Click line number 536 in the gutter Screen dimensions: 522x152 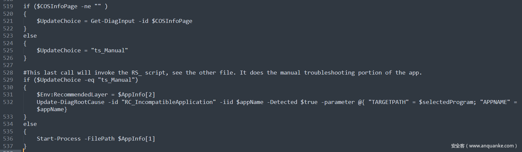pos(8,139)
